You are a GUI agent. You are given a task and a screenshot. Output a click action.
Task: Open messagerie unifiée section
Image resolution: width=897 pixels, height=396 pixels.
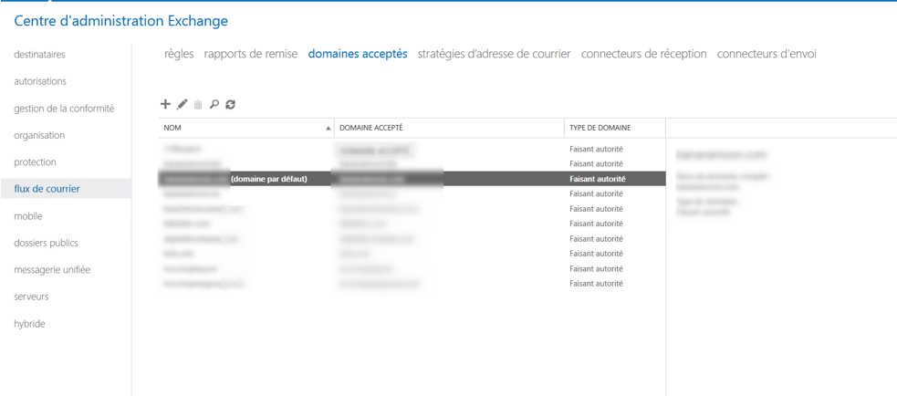pos(52,269)
